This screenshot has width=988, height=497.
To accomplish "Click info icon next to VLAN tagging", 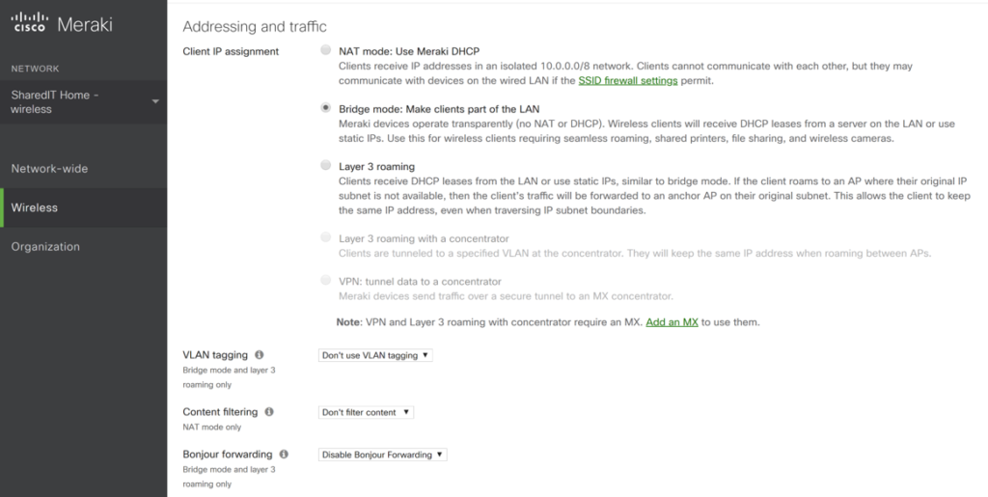I will point(260,355).
